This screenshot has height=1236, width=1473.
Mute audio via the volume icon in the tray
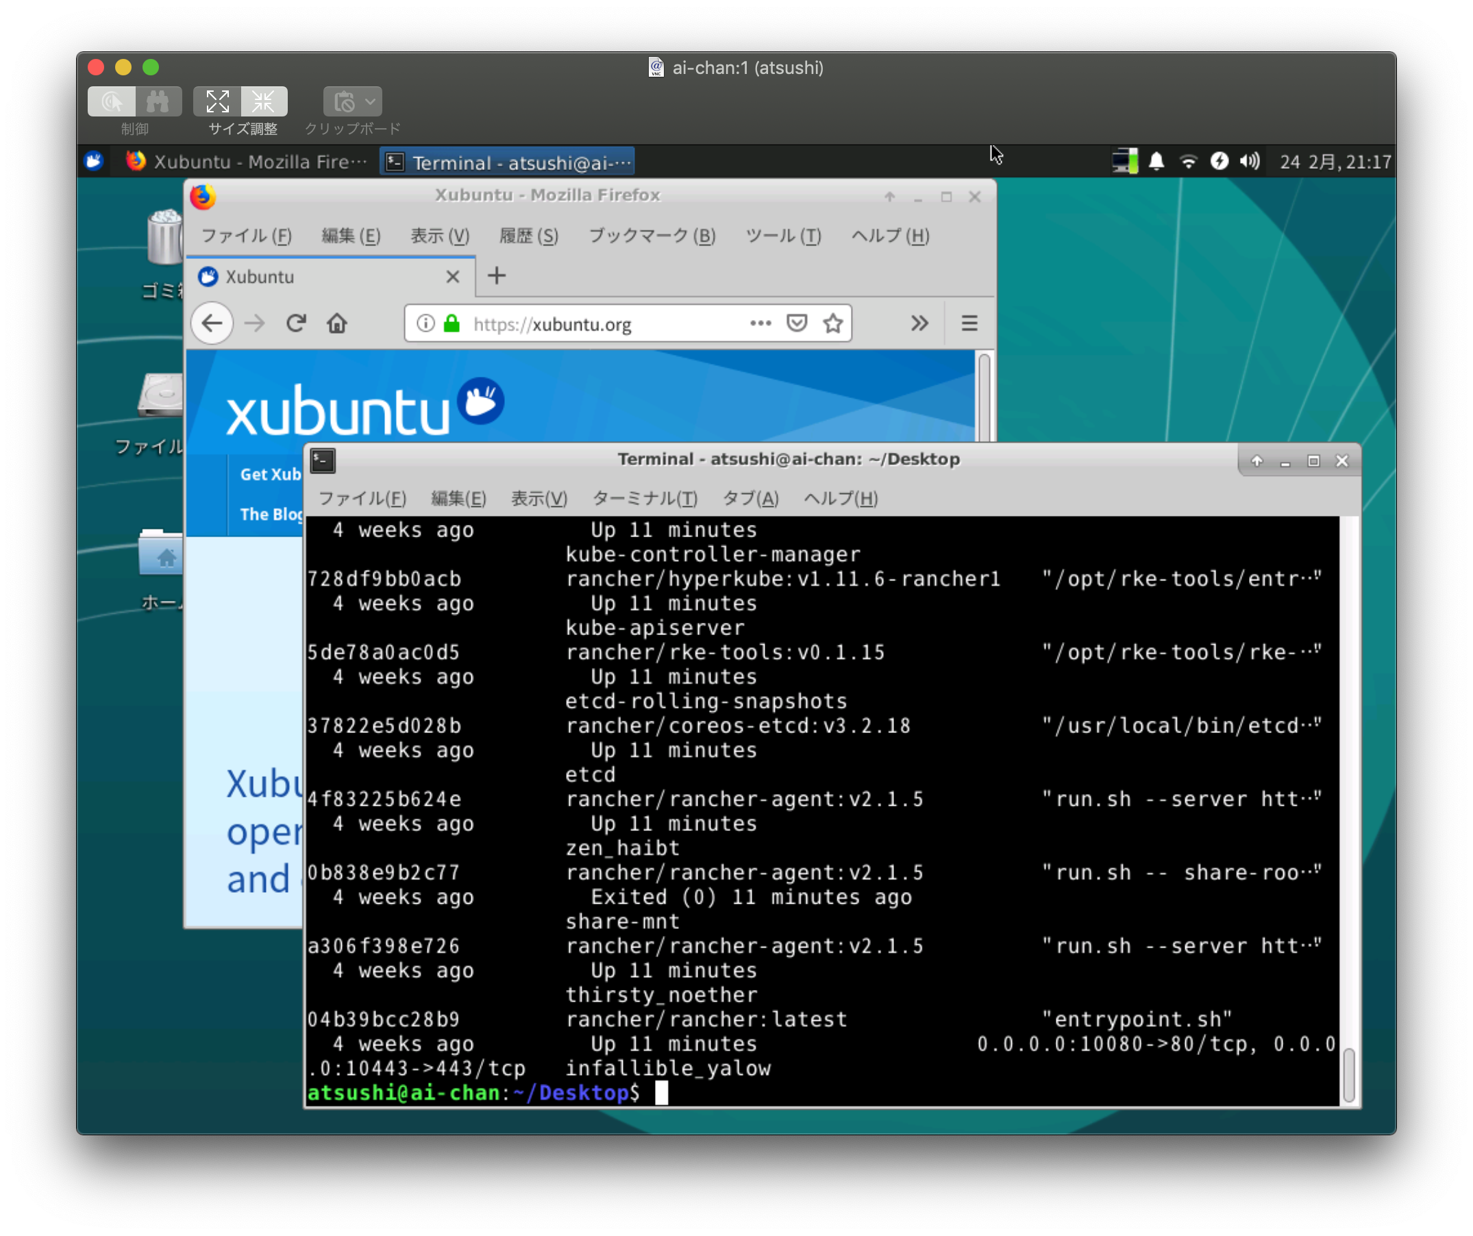coord(1250,160)
